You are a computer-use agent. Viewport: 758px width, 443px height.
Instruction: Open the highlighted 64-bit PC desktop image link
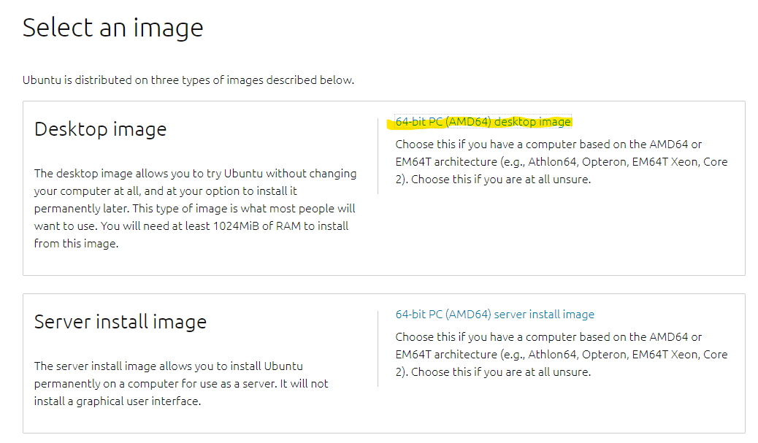click(483, 122)
